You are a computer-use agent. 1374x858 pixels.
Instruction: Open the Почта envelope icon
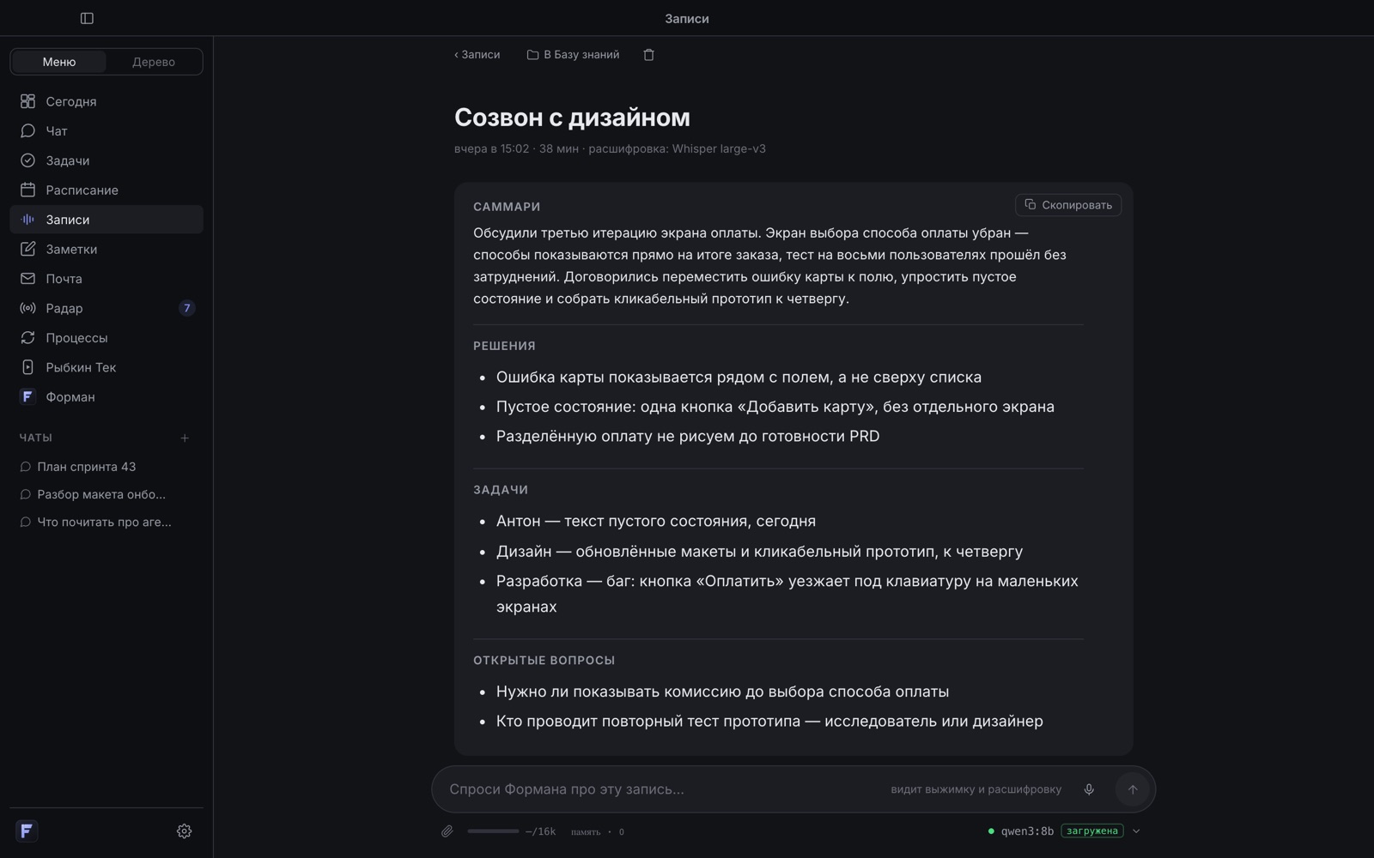(27, 279)
